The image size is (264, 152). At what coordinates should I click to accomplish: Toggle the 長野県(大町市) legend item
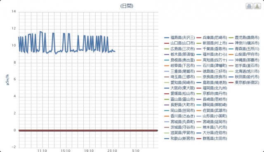(x=179, y=105)
